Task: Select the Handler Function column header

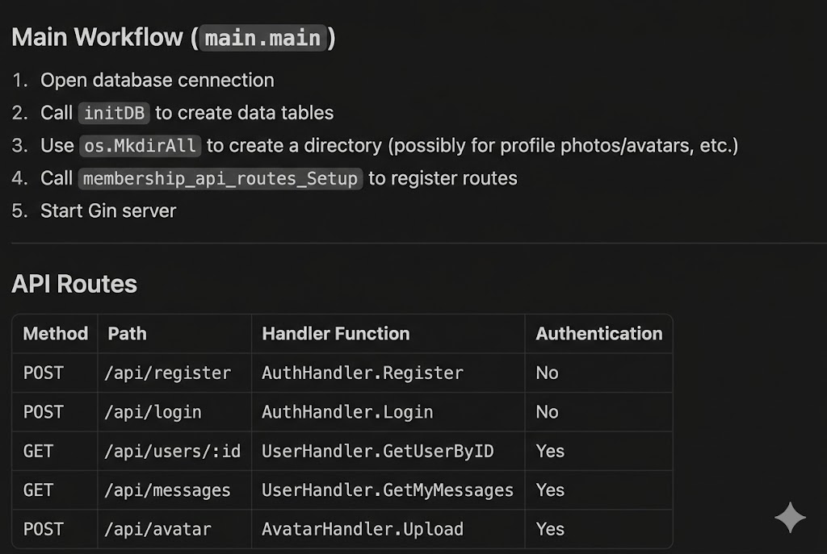Action: 335,334
